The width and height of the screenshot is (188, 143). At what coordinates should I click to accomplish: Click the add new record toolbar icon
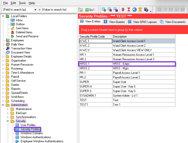(x=104, y=10)
